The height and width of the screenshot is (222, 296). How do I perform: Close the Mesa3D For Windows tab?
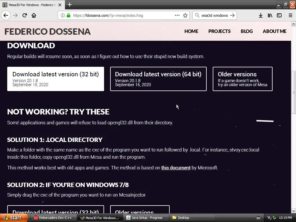tap(60, 5)
